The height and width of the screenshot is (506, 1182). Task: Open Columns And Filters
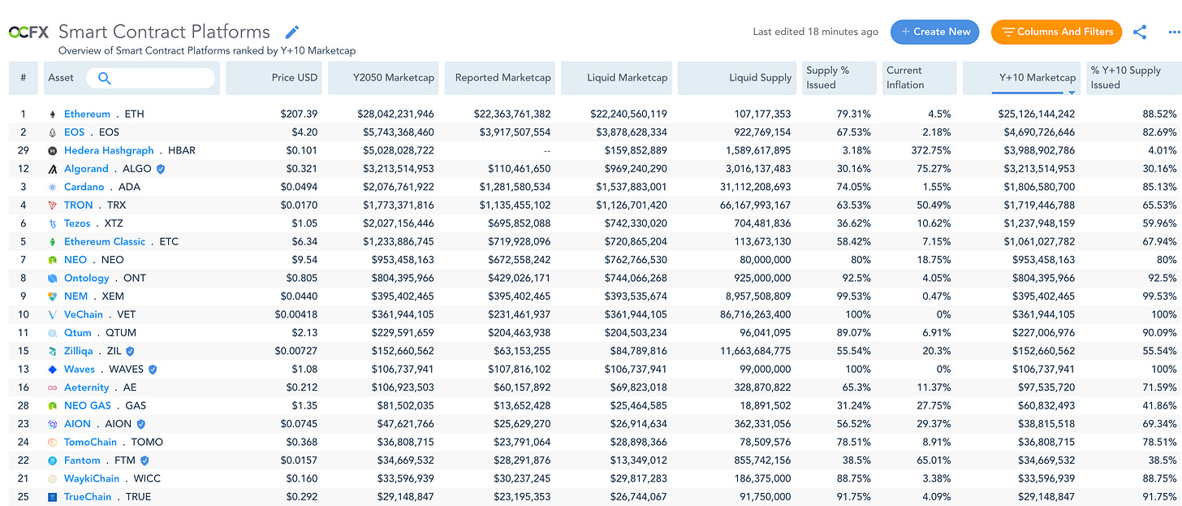pyautogui.click(x=1056, y=32)
